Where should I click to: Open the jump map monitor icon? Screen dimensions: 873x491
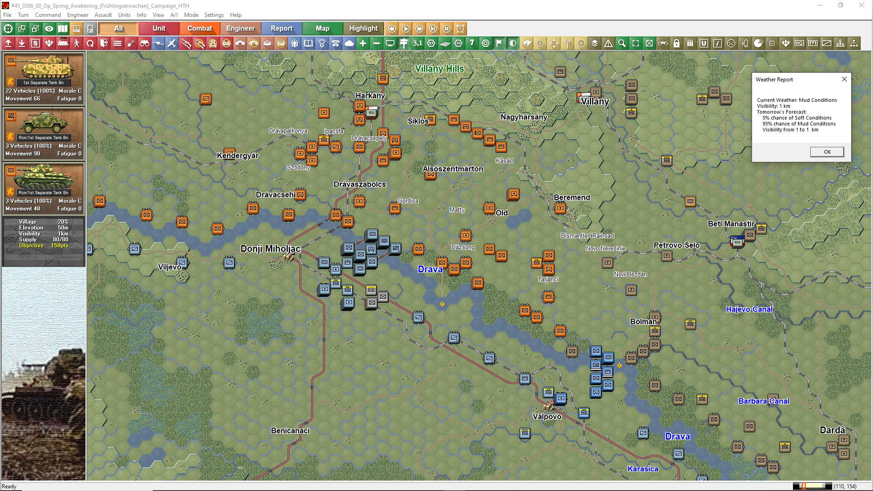(x=390, y=43)
